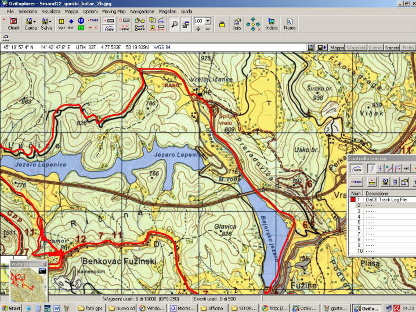Click the crossed arrows icon in Controllo traccia
The height and width of the screenshot is (312, 416).
coord(389,169)
